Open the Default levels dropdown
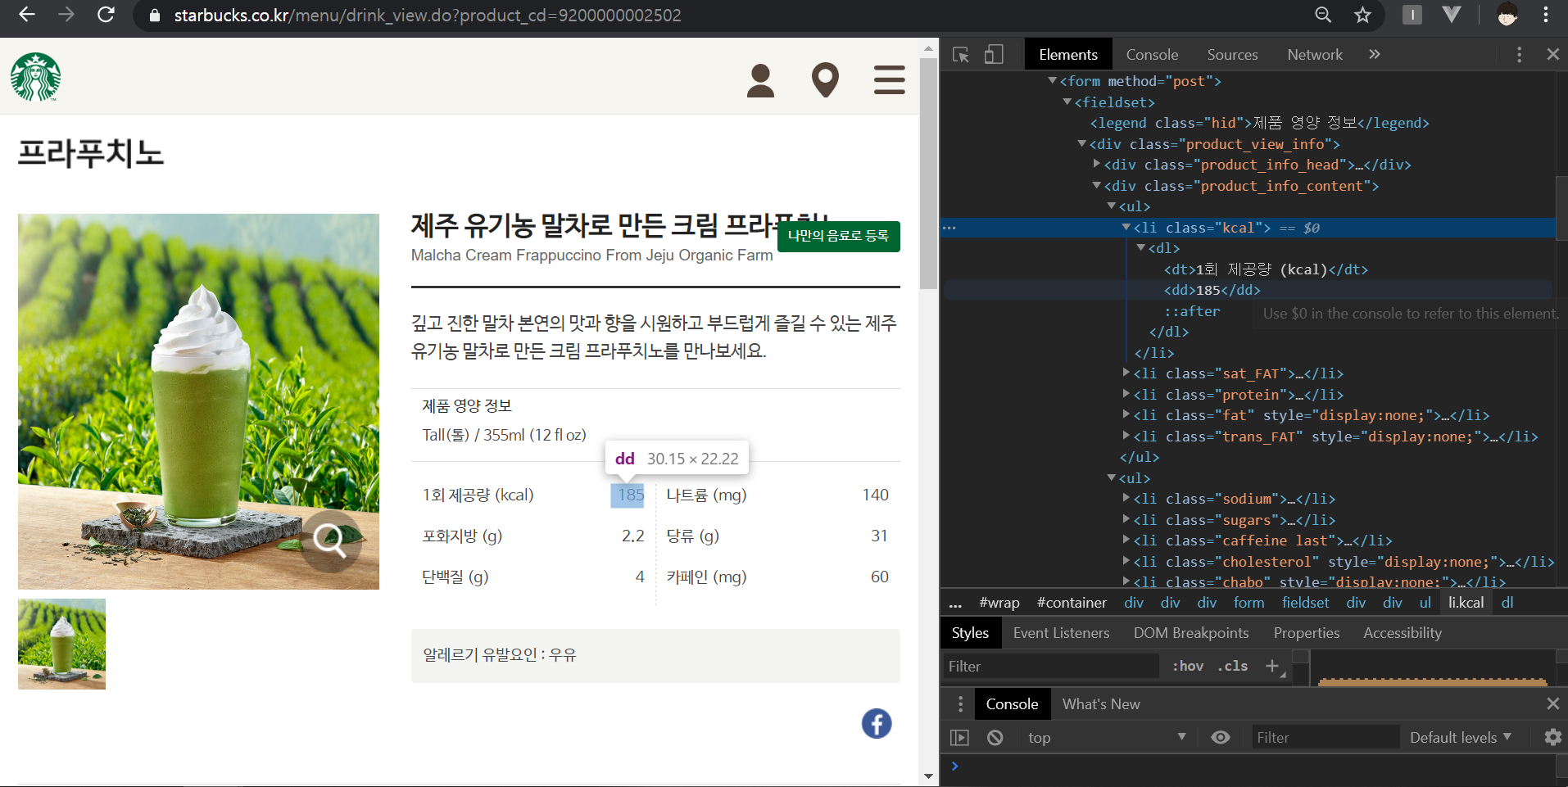Viewport: 1568px width, 787px height. pyautogui.click(x=1460, y=738)
